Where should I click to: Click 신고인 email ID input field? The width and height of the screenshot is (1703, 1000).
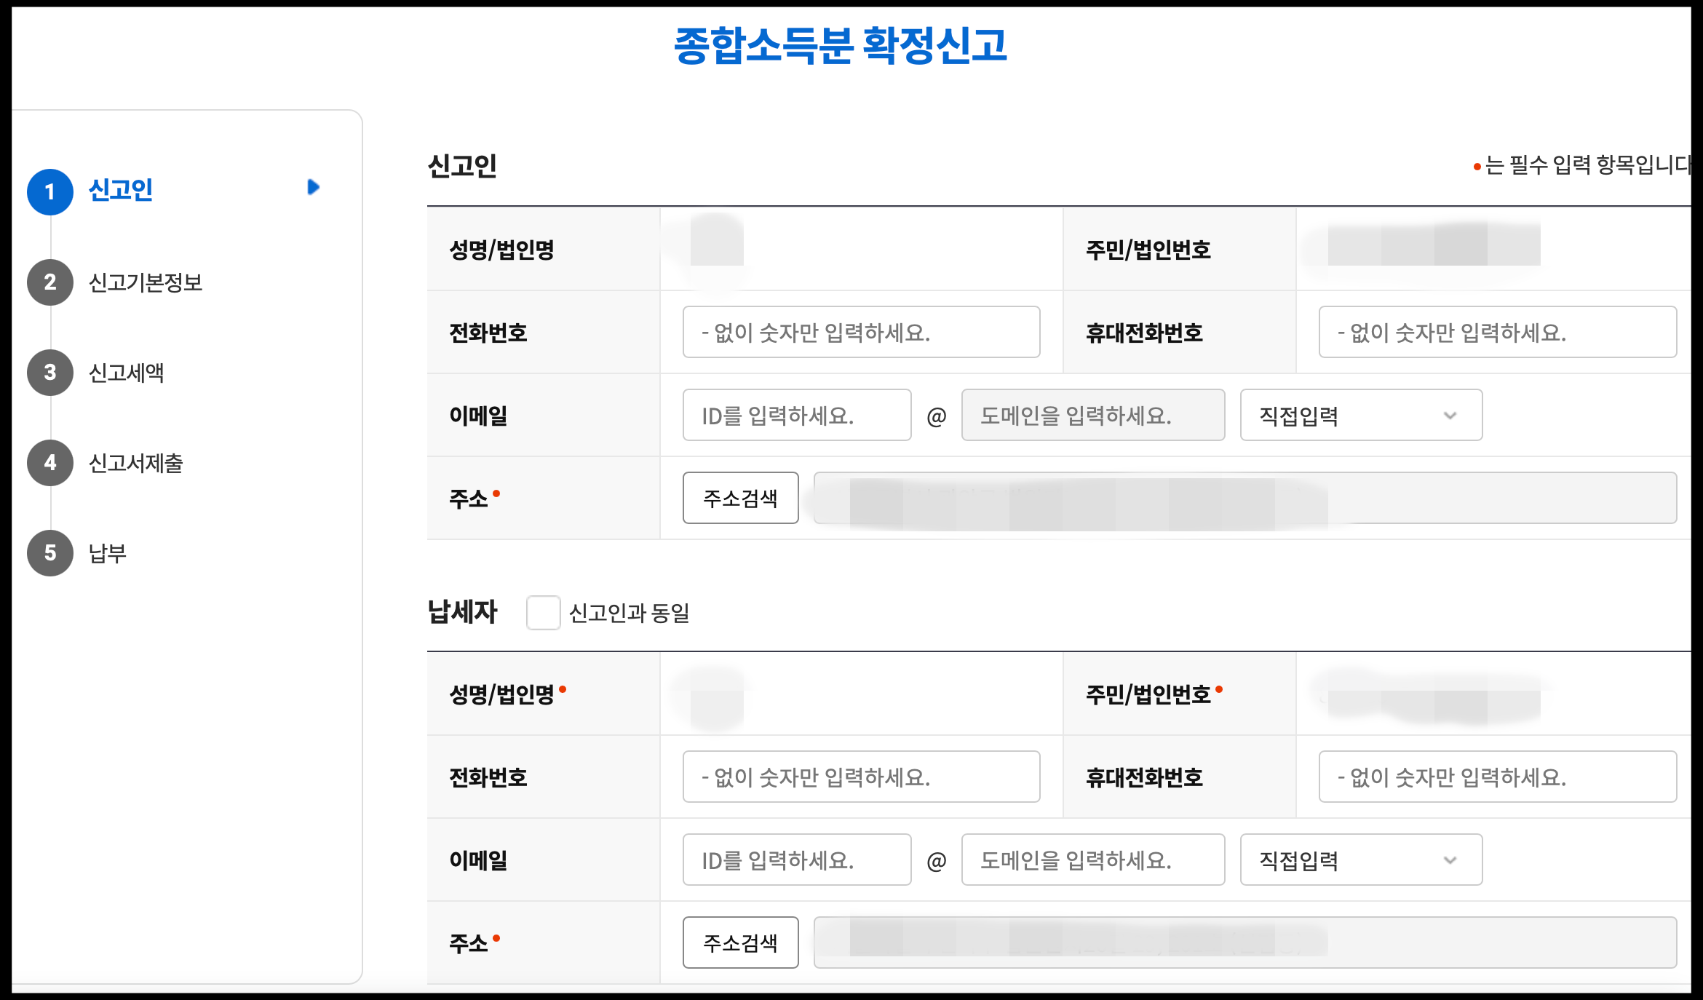pyautogui.click(x=796, y=415)
